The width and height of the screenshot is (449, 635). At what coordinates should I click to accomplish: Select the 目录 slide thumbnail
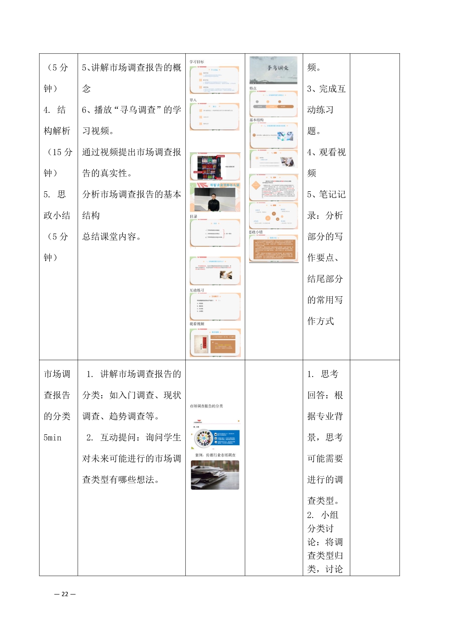tap(215, 233)
